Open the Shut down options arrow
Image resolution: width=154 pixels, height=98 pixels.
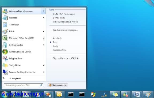(x=66, y=85)
